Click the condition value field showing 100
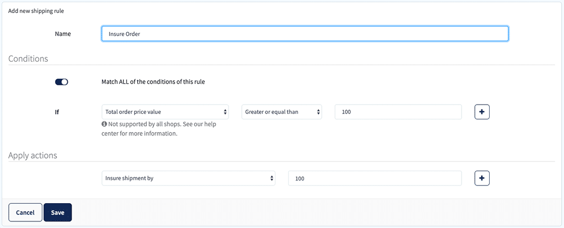This screenshot has height=228, width=564. pos(398,112)
